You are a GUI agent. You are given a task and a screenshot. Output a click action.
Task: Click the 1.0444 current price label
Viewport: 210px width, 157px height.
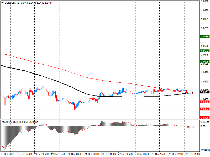click(205, 92)
